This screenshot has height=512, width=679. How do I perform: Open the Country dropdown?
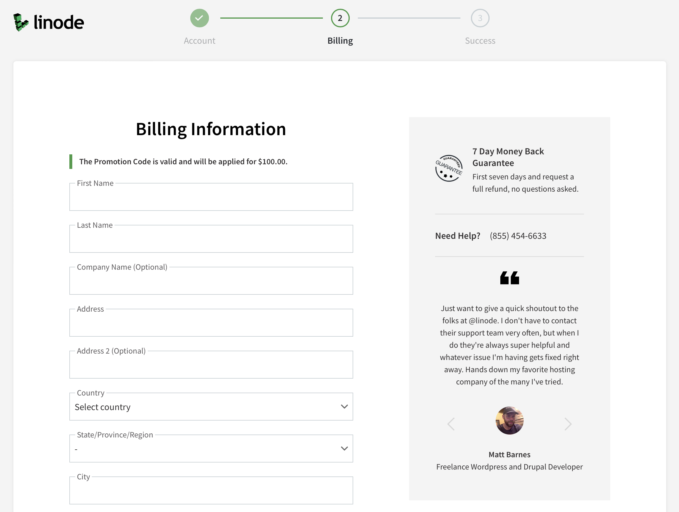(211, 407)
